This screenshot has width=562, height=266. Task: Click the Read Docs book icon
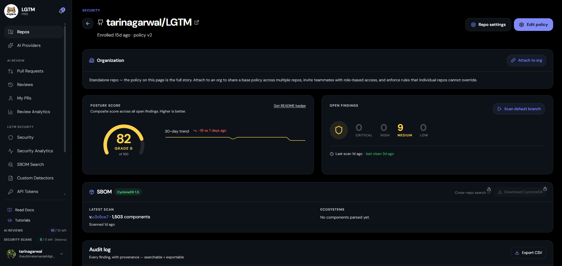[10, 210]
